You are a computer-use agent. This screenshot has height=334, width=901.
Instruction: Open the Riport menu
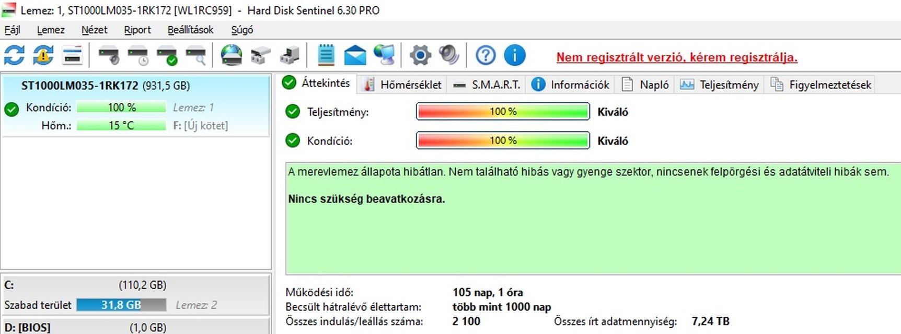[x=137, y=30]
